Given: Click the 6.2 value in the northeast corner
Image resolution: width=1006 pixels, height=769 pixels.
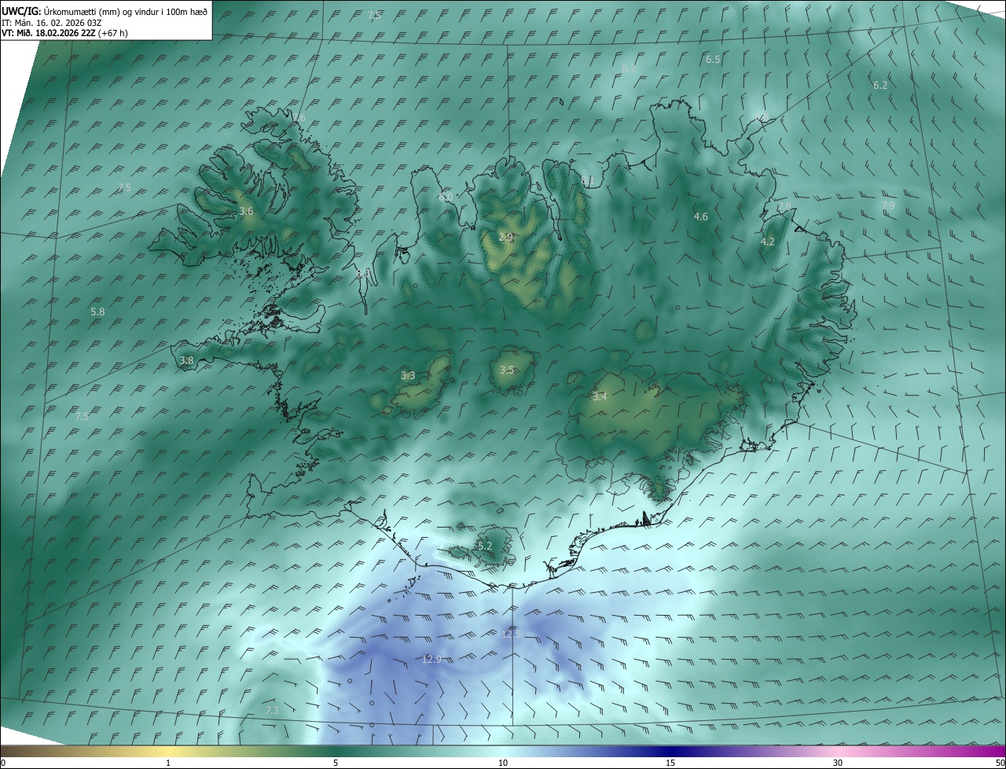Looking at the screenshot, I should click(x=880, y=86).
